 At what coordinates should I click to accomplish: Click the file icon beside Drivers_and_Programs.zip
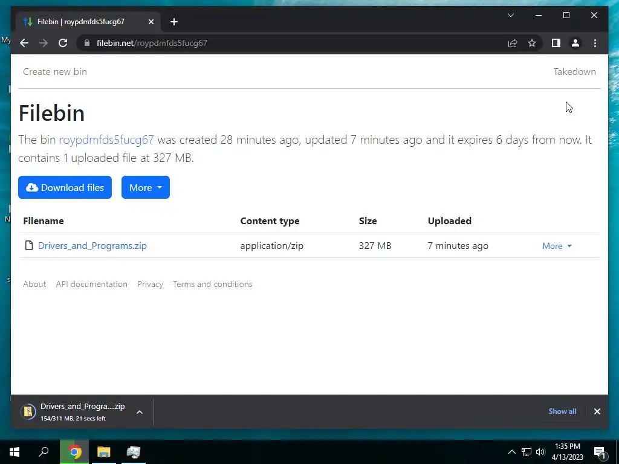pyautogui.click(x=29, y=245)
